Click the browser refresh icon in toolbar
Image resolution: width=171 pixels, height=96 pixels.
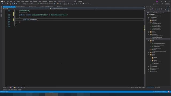click(x=55, y=4)
